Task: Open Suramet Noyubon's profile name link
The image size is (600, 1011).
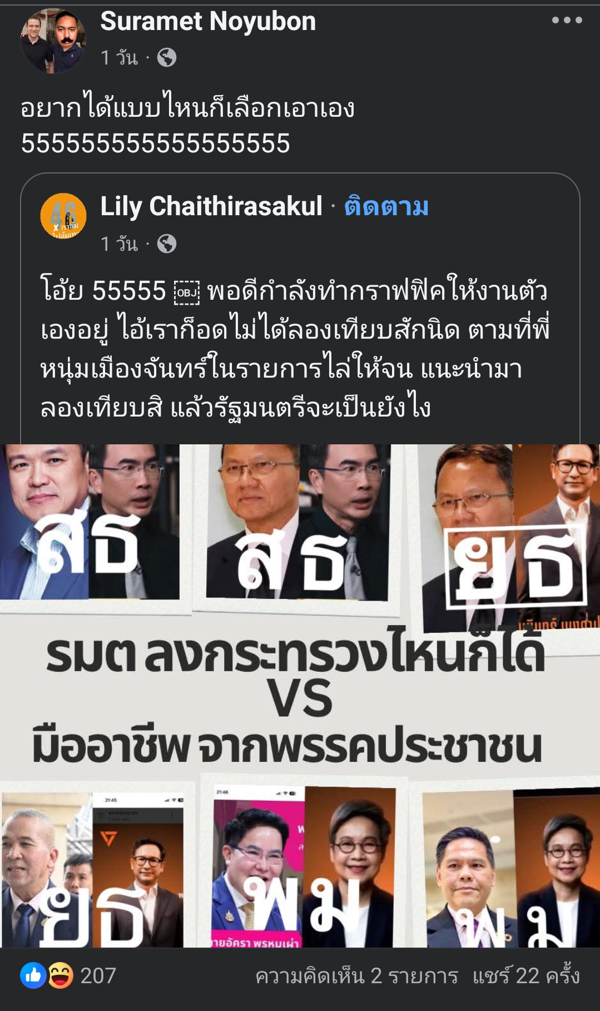Action: (x=208, y=21)
